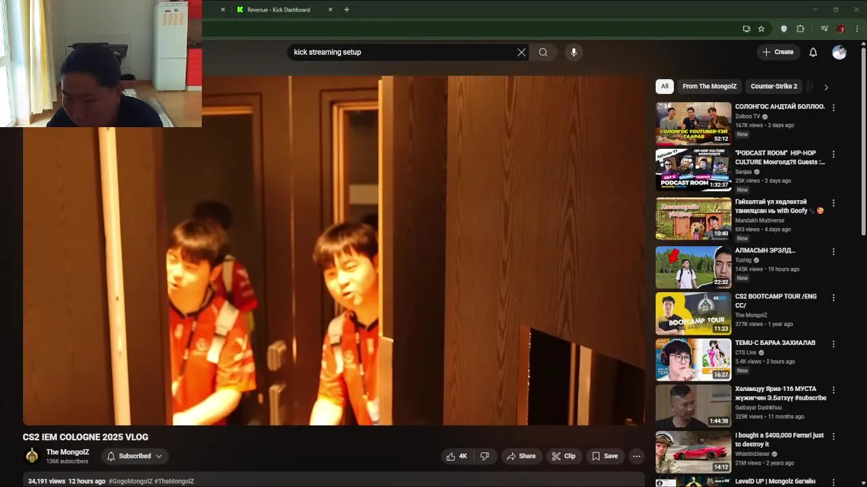The image size is (867, 487).
Task: Open CS2 BOOTCAMP TOUR thumbnail
Action: [x=694, y=313]
